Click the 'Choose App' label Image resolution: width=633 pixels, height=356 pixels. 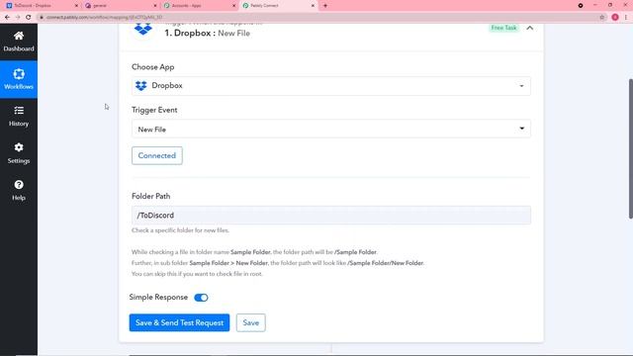pos(153,67)
